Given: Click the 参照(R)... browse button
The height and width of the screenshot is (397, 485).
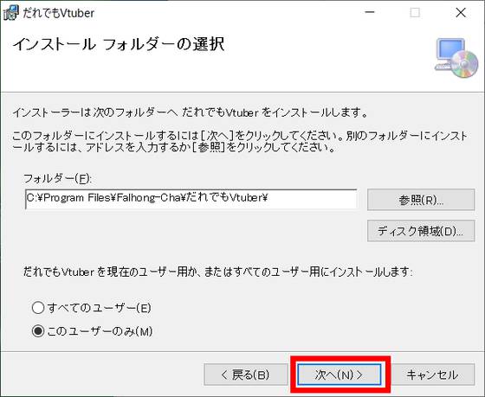Looking at the screenshot, I should tap(421, 200).
